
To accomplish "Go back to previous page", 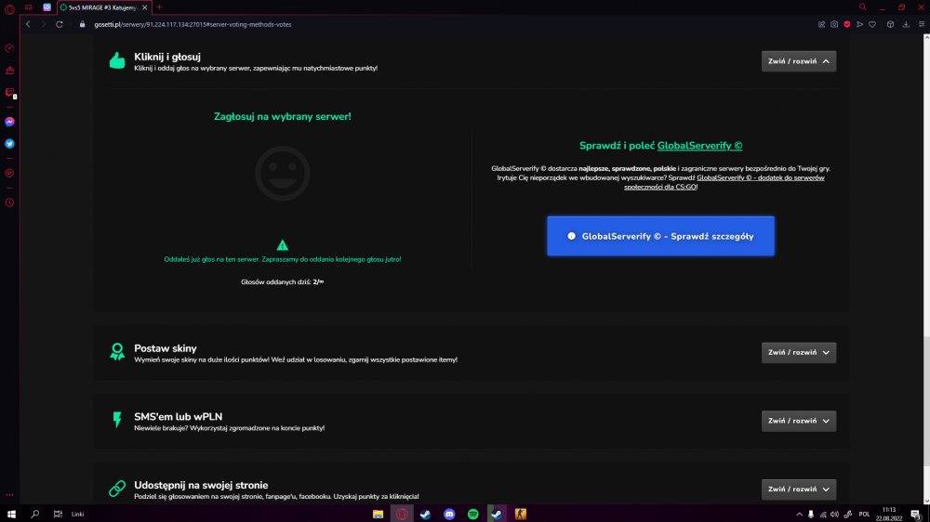I will tap(28, 24).
